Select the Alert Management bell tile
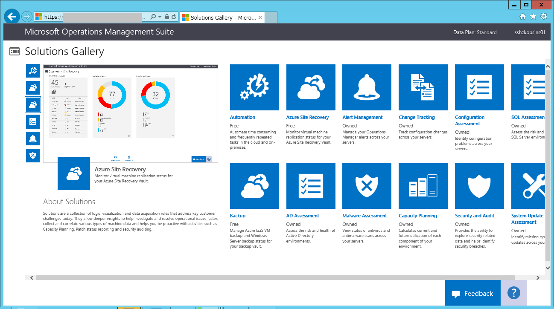This screenshot has height=309, width=554. 367,87
